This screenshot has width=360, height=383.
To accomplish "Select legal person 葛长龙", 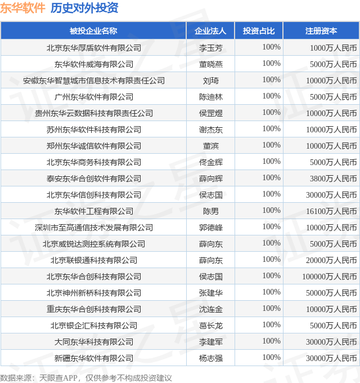I will 211,326.
